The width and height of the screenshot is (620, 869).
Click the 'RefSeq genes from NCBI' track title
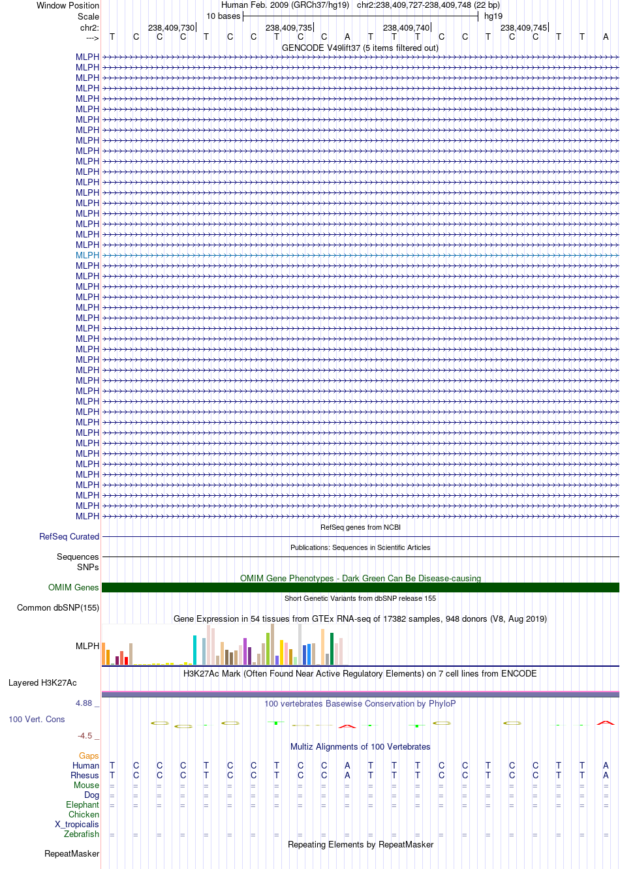point(360,527)
